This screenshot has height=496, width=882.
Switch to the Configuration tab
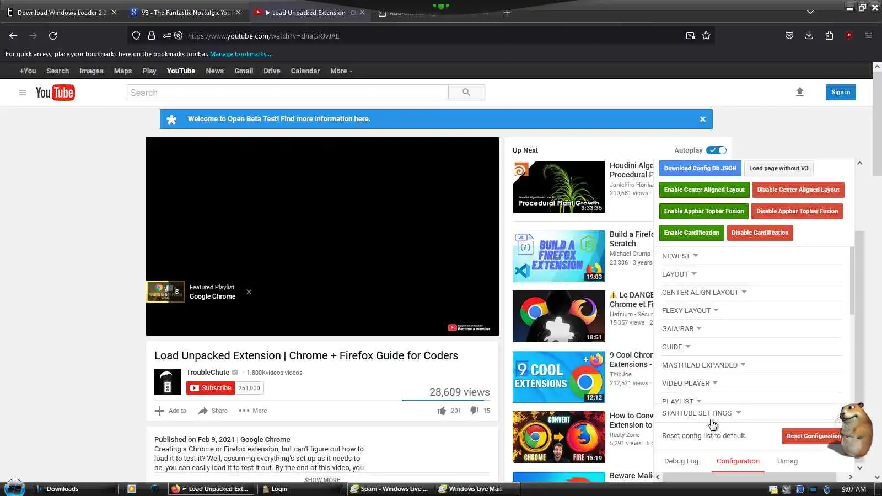point(738,461)
